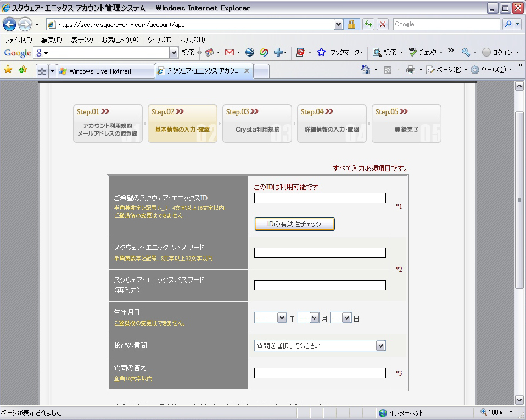Open the ツール(T) menu in menu bar
Image resolution: width=526 pixels, height=420 pixels.
point(159,40)
